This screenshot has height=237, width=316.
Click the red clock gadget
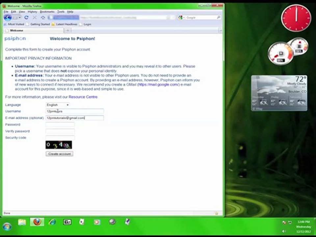pos(296,18)
